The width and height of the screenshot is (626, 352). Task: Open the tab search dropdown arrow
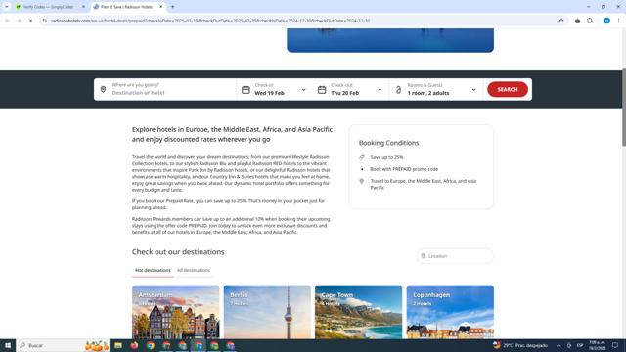click(7, 7)
